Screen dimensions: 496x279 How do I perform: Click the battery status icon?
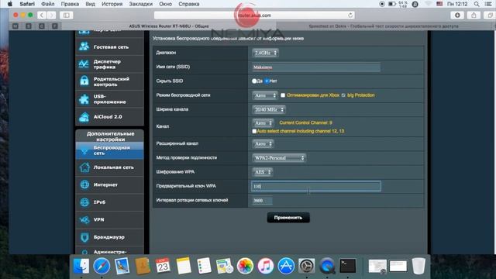click(x=392, y=4)
